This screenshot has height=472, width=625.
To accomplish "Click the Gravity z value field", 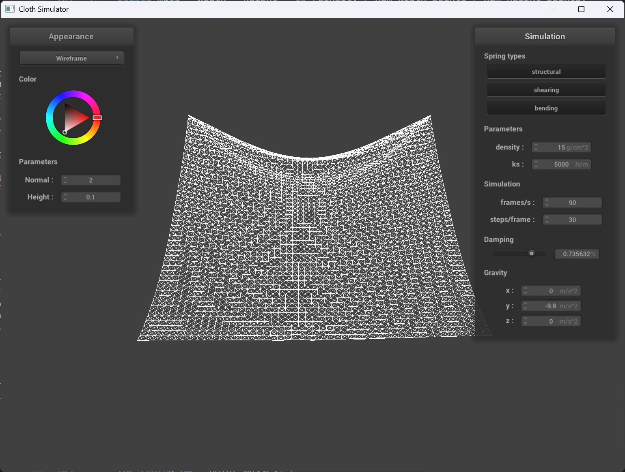I will pos(551,321).
